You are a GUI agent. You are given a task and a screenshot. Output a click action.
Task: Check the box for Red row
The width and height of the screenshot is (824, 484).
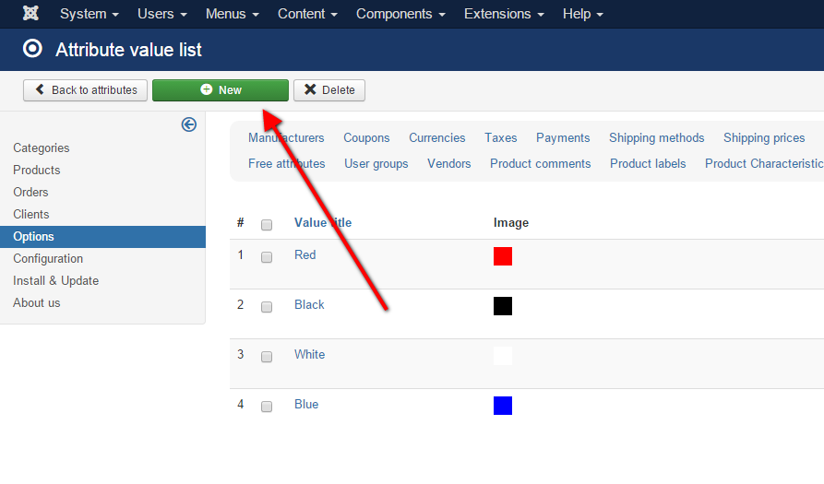point(267,257)
